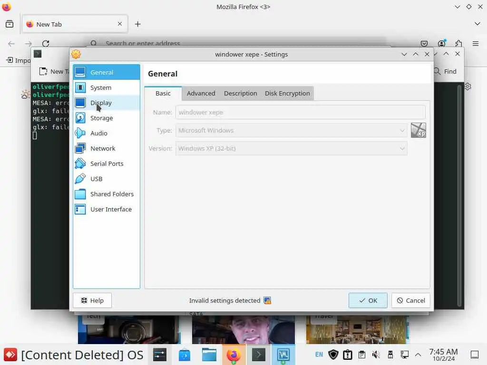487x365 pixels.
Task: Reload the Firefox page
Action: point(46,43)
